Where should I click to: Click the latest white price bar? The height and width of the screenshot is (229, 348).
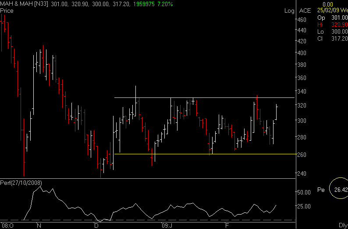[277, 112]
